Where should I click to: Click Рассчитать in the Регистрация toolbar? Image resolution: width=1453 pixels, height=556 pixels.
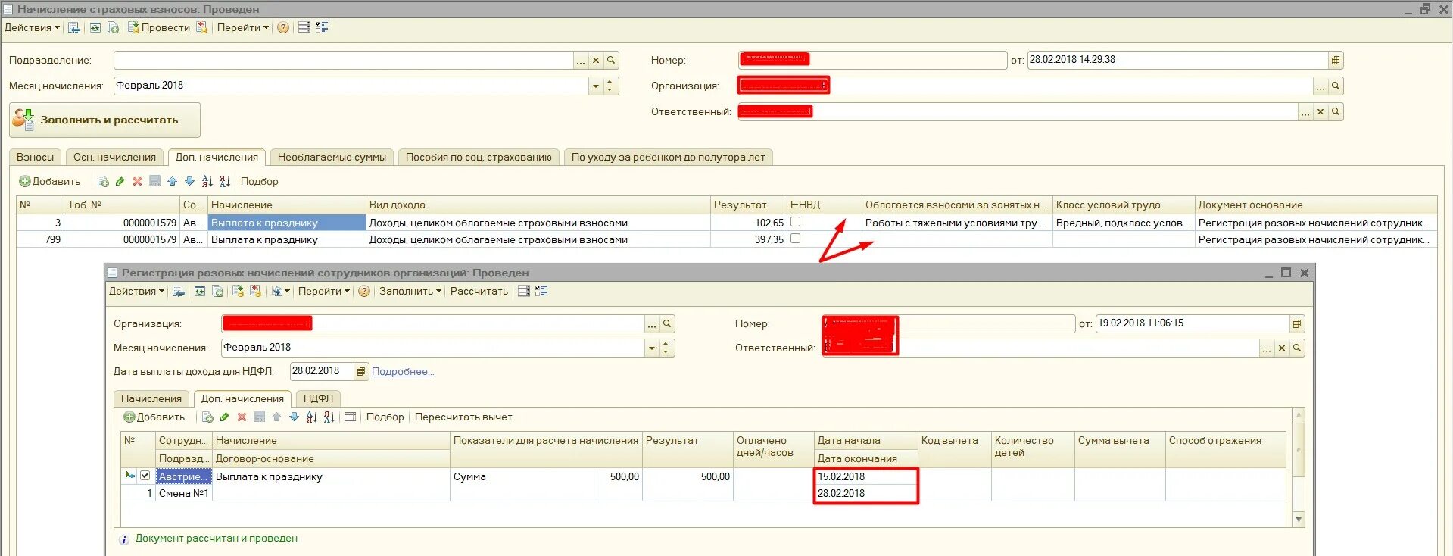coord(479,291)
